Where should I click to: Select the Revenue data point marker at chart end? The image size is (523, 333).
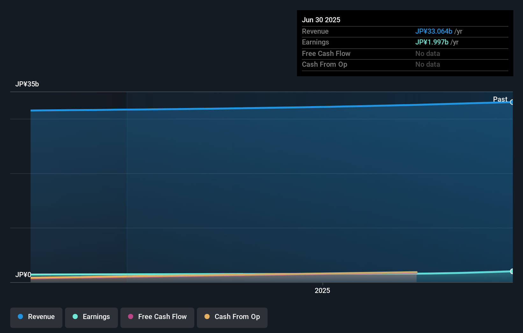click(x=512, y=102)
